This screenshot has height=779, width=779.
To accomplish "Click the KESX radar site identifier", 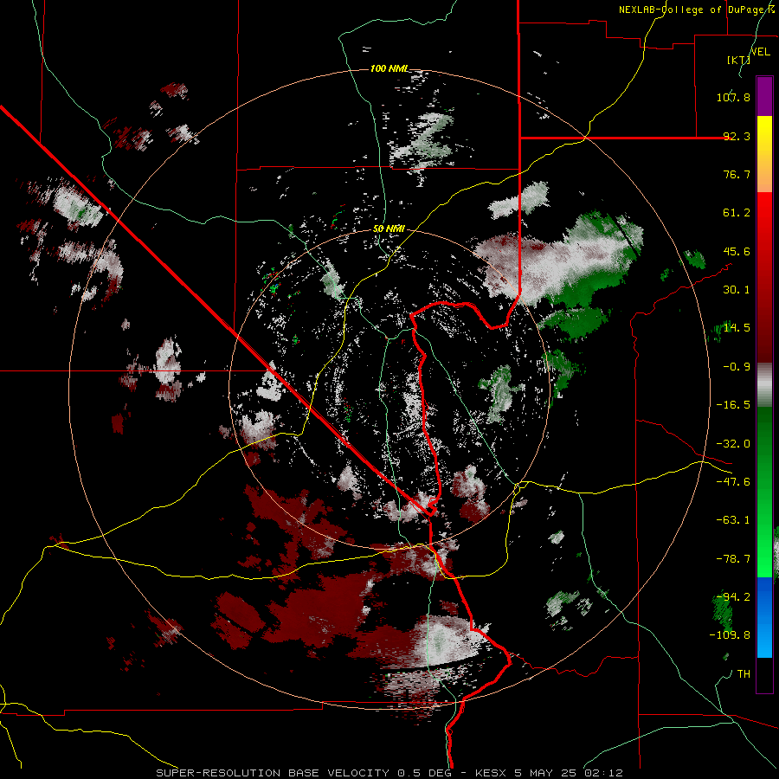I will (x=492, y=773).
